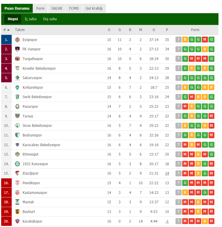Select the Dış saha filter

click(50, 19)
